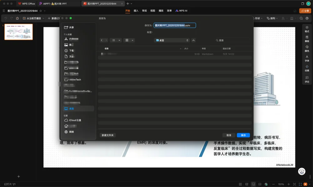Click the 标签 tags field

pyautogui.click(x=175, y=32)
